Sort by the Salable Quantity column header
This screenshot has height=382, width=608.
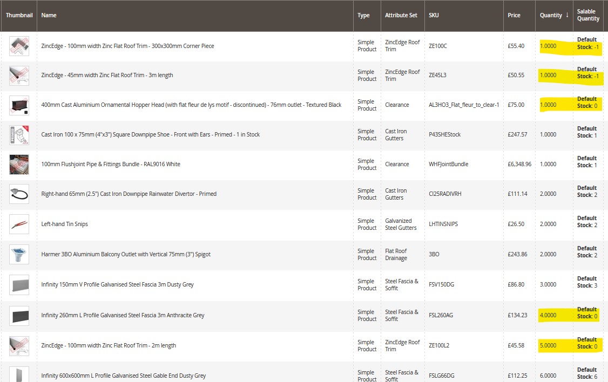[587, 15]
